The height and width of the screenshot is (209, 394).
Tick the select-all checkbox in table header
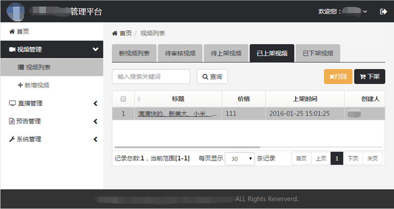click(123, 99)
